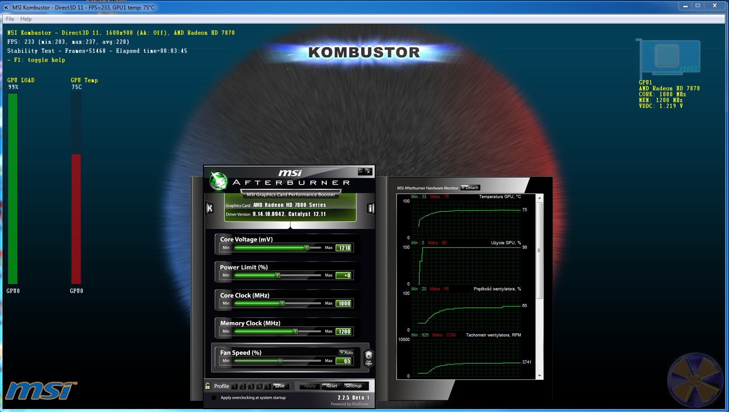Click the Power Limit value field +0
The image size is (729, 412).
[344, 275]
